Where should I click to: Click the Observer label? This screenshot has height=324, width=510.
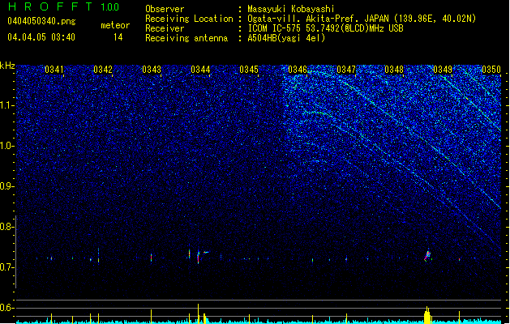165,9
